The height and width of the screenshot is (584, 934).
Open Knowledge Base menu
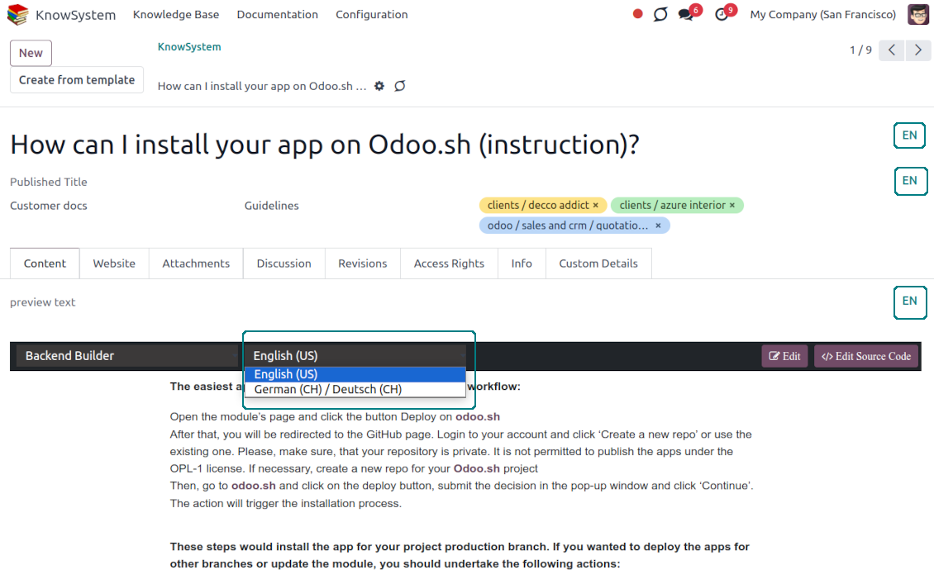(176, 14)
